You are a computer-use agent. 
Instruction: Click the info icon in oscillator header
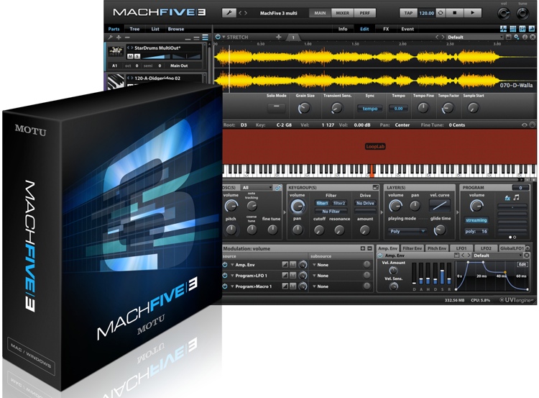(525, 37)
